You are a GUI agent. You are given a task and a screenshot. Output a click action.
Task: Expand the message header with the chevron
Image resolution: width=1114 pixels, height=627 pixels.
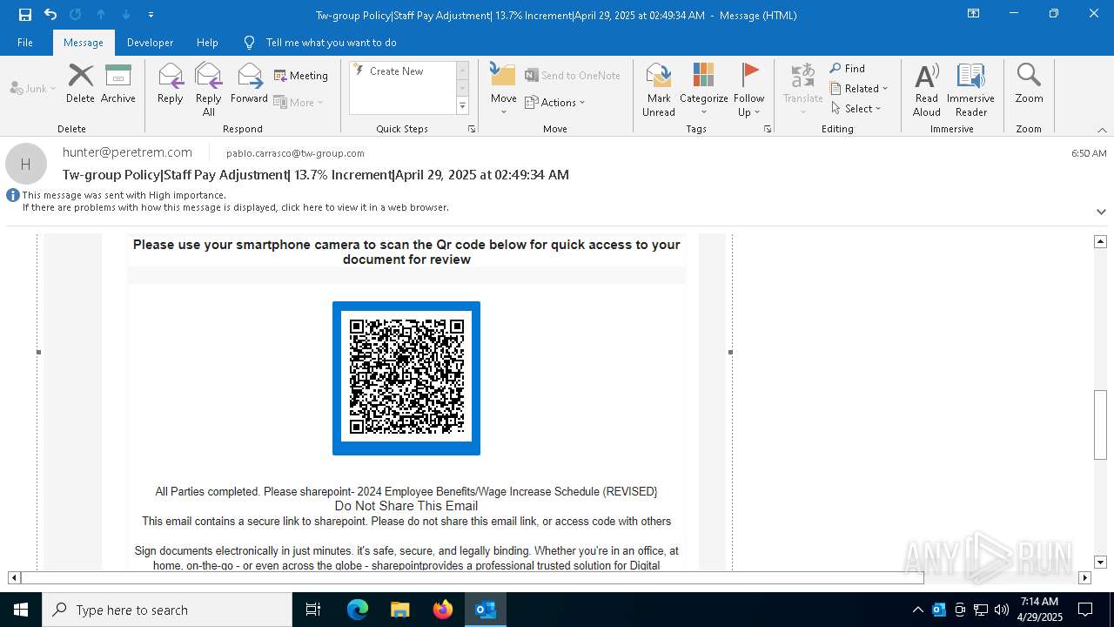(1101, 212)
